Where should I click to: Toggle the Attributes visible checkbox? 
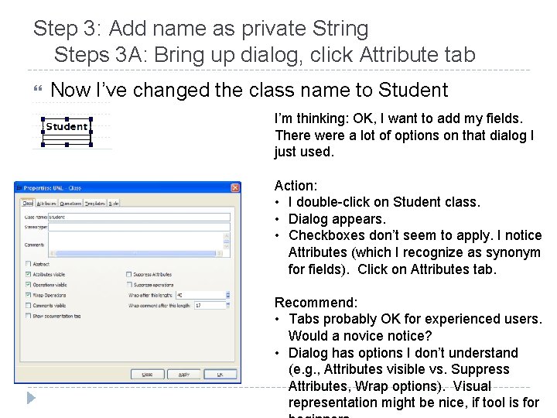28,274
